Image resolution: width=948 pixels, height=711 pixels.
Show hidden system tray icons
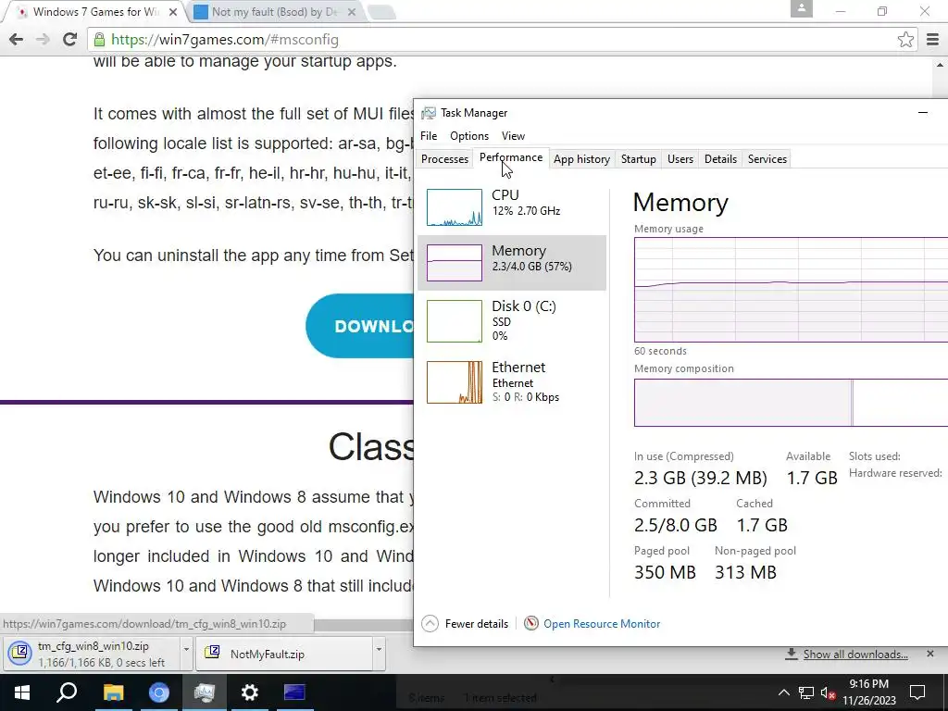click(783, 692)
